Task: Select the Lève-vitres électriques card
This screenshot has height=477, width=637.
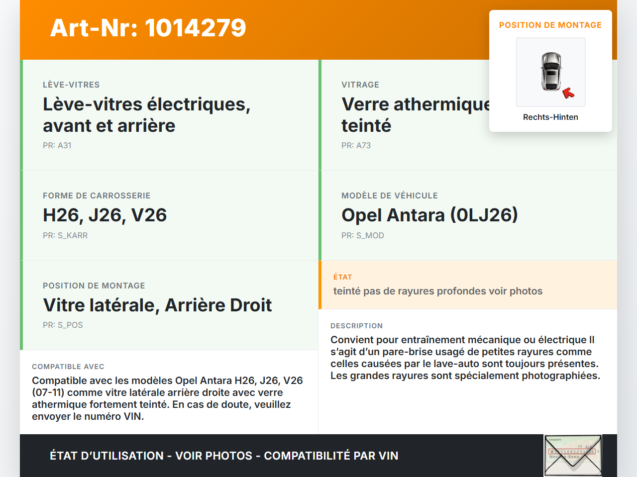Action: tap(169, 115)
